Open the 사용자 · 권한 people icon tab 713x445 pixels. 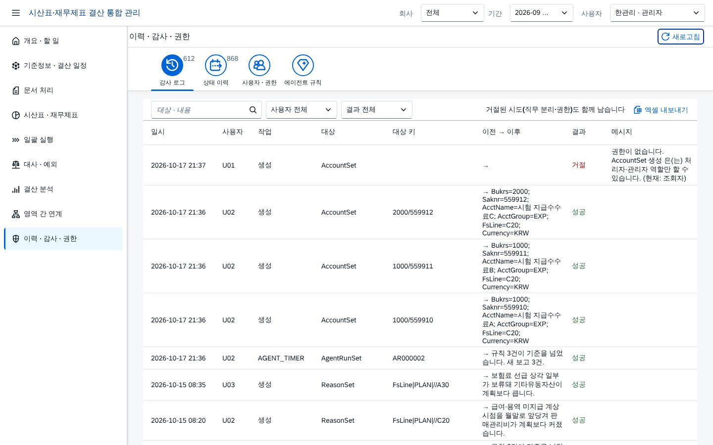click(259, 65)
